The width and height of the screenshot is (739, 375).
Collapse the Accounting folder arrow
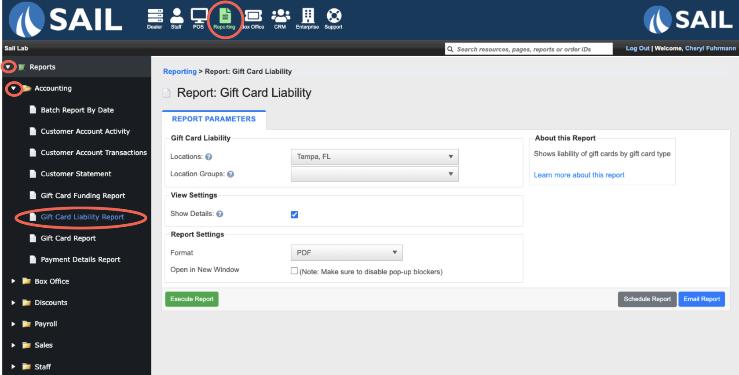[14, 88]
